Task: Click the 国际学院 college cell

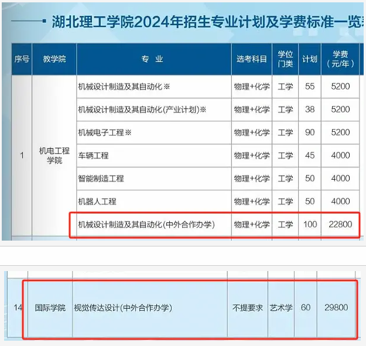Action: [x=50, y=307]
